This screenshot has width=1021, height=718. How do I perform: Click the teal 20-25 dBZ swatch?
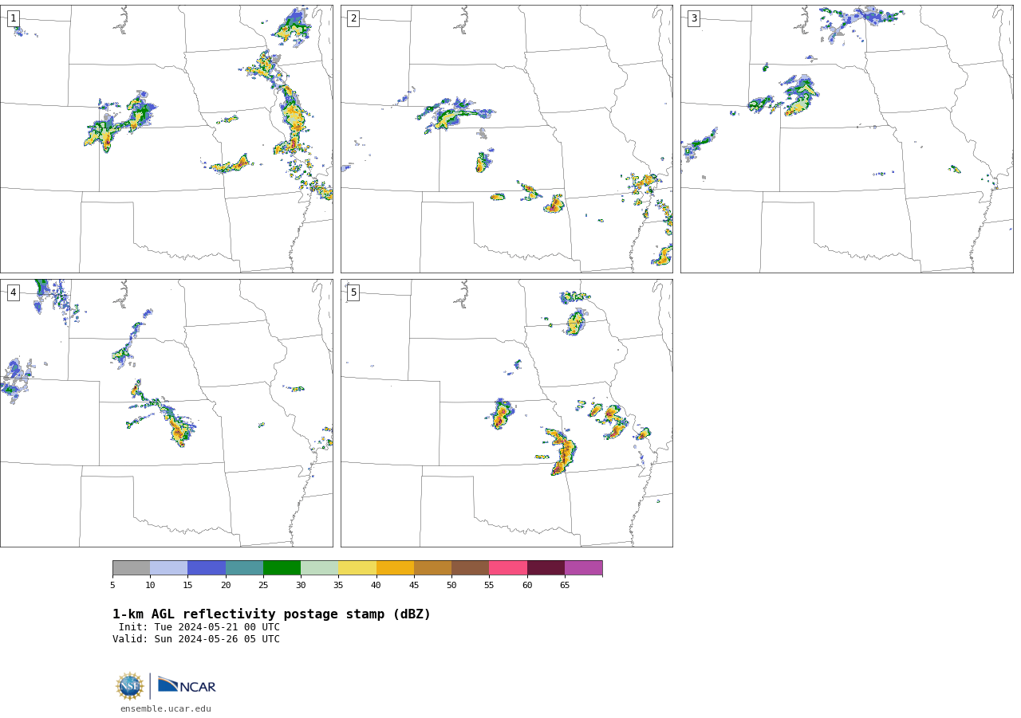[x=244, y=568]
